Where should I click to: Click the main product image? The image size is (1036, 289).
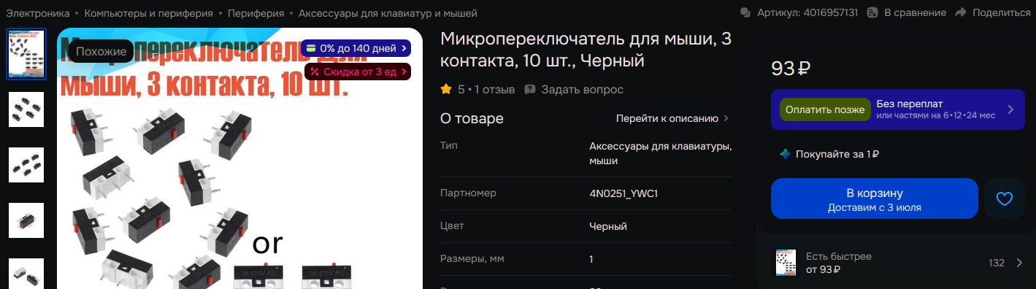tap(239, 158)
